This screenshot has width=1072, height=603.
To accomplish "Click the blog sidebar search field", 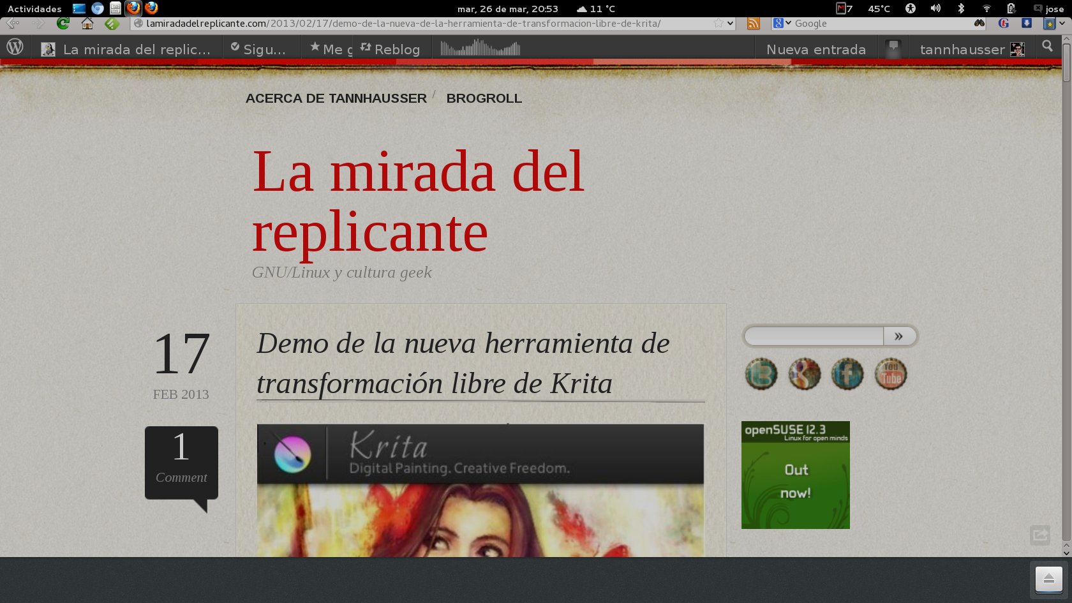I will tap(814, 336).
